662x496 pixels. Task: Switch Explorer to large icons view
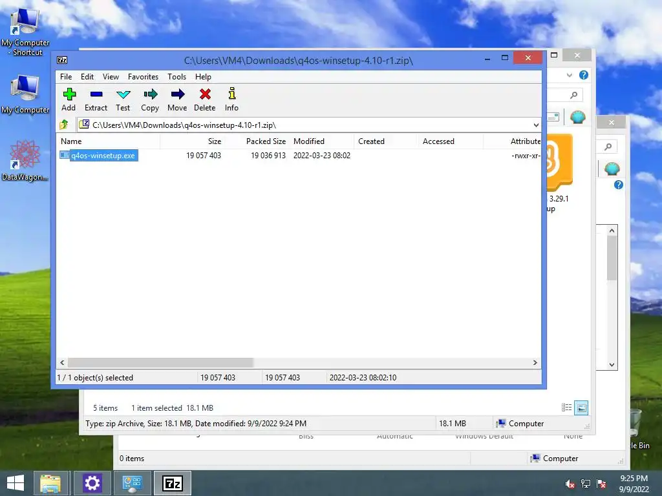pyautogui.click(x=581, y=408)
